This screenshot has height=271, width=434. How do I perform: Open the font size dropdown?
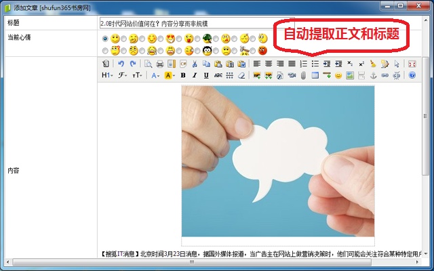coord(138,75)
